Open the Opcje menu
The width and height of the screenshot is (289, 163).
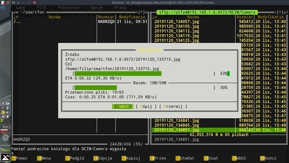click(x=97, y=8)
